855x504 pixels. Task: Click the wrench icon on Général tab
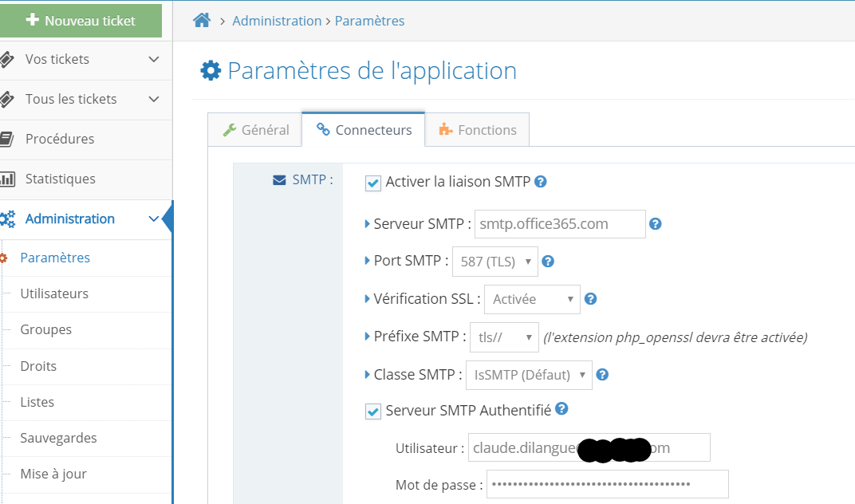[230, 130]
